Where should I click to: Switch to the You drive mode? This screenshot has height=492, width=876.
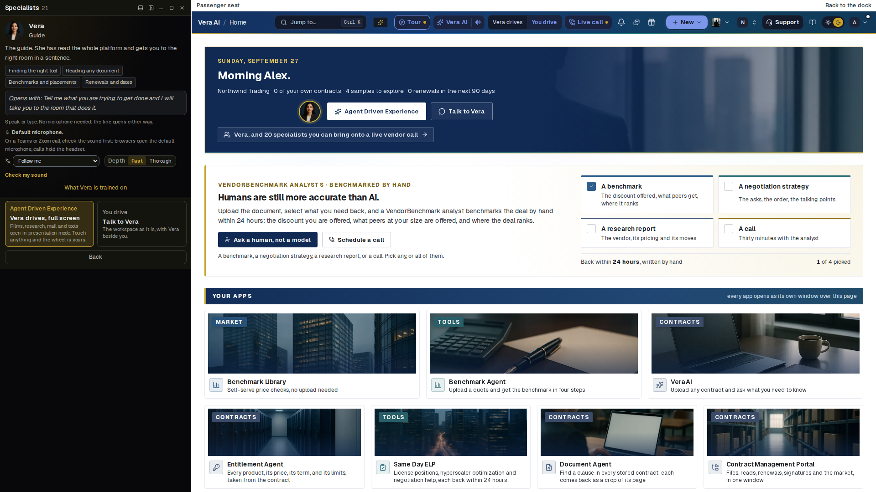coord(544,22)
